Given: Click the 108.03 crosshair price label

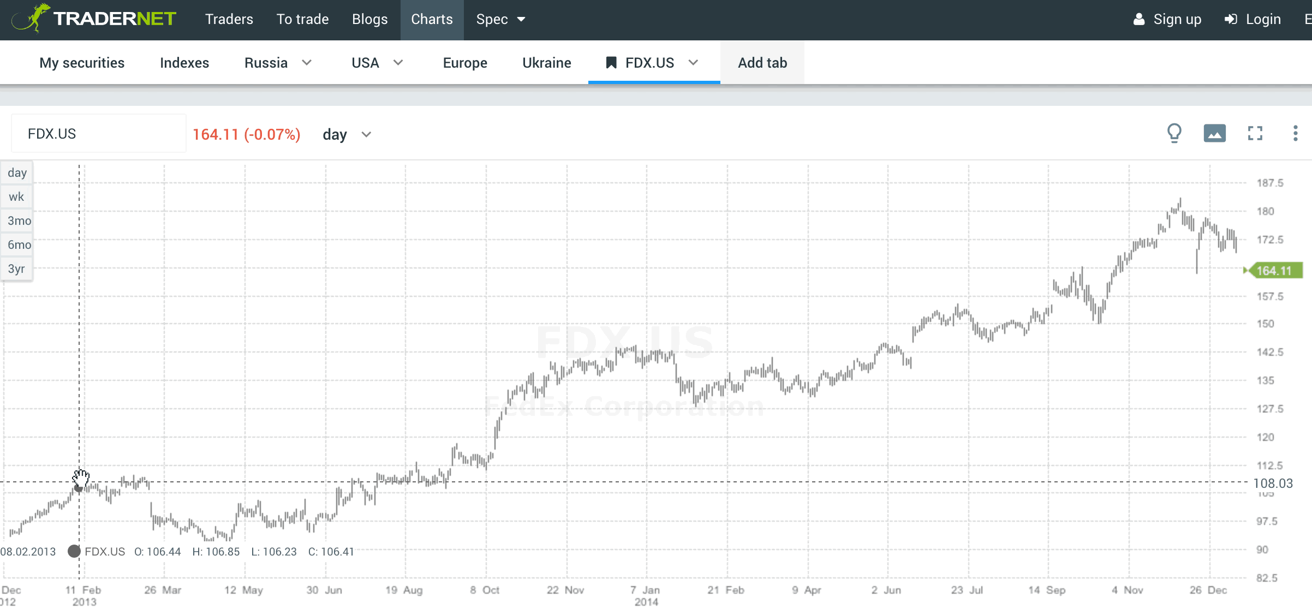Looking at the screenshot, I should (1273, 483).
